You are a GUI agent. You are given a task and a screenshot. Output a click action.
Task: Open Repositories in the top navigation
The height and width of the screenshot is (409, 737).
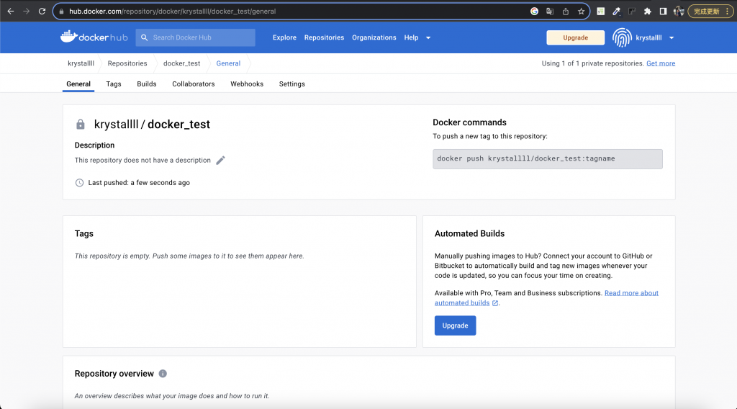324,37
